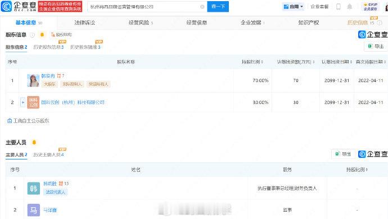
Task: Clear the company search box text
Action: pyautogui.click(x=202, y=7)
